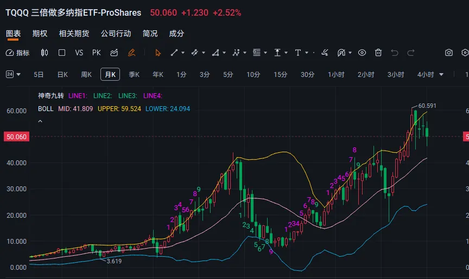The width and height of the screenshot is (469, 279).
Task: Open the PK compare tool
Action: (x=96, y=53)
